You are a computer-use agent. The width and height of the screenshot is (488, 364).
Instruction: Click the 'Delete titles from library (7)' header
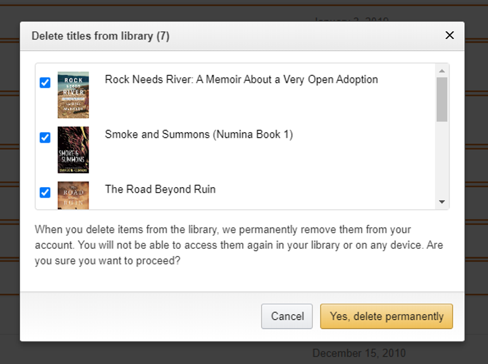click(x=101, y=36)
